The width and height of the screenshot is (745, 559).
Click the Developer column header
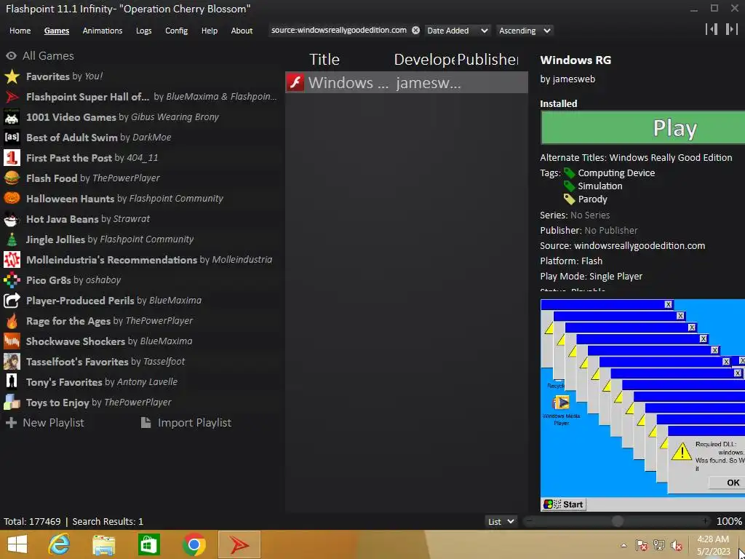(424, 60)
